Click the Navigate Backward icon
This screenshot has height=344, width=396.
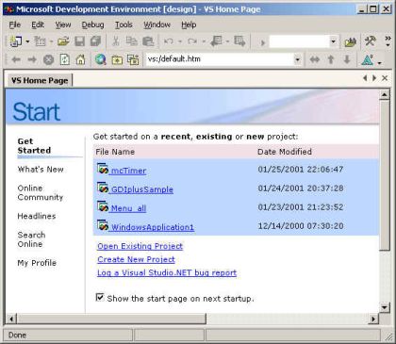pyautogui.click(x=217, y=41)
